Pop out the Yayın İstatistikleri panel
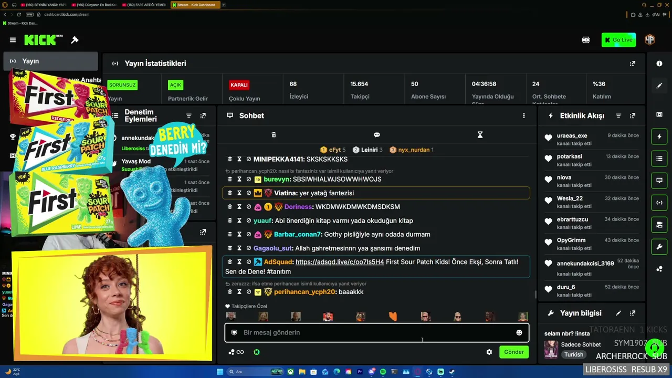 [633, 64]
